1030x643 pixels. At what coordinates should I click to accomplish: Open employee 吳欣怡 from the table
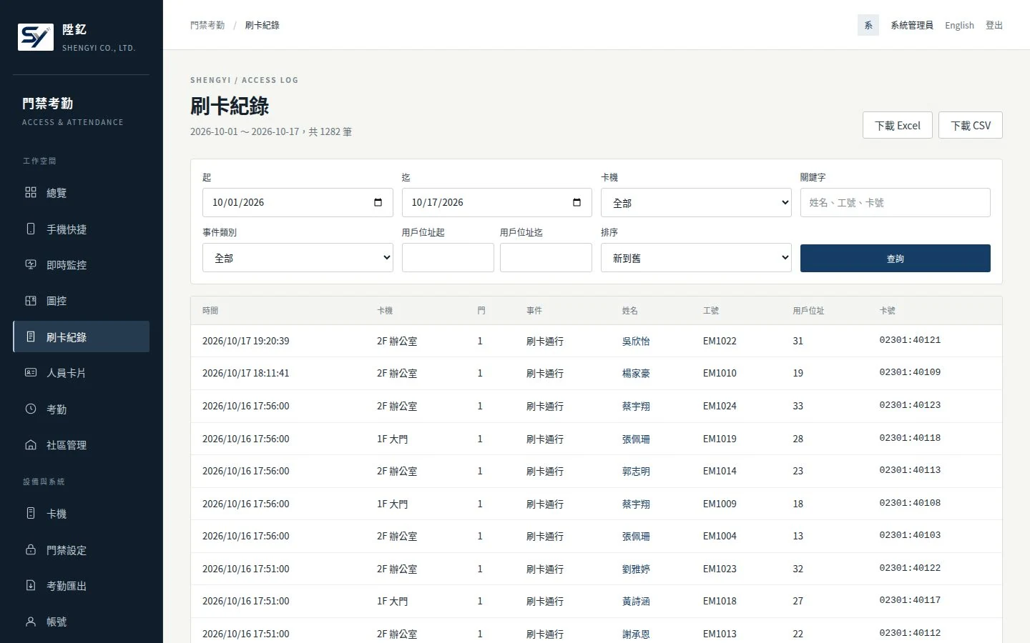pos(636,342)
